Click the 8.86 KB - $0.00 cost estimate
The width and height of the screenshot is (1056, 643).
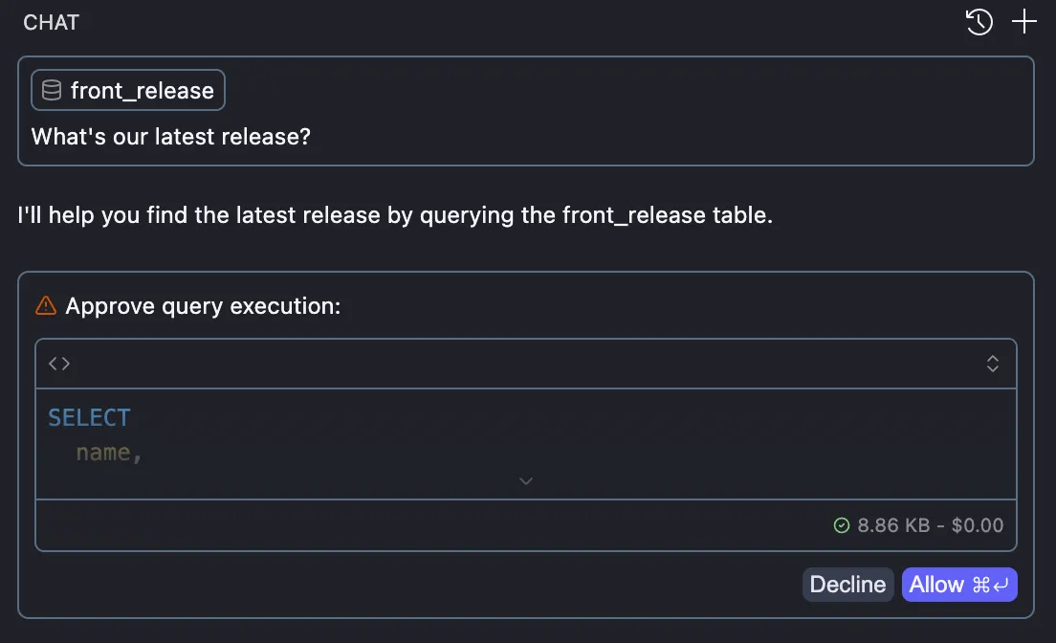coord(930,525)
